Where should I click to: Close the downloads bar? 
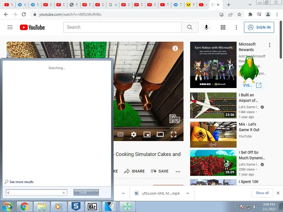278,193
